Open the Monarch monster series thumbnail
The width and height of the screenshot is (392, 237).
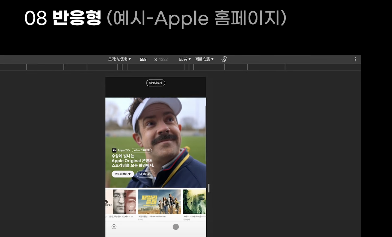(x=194, y=202)
